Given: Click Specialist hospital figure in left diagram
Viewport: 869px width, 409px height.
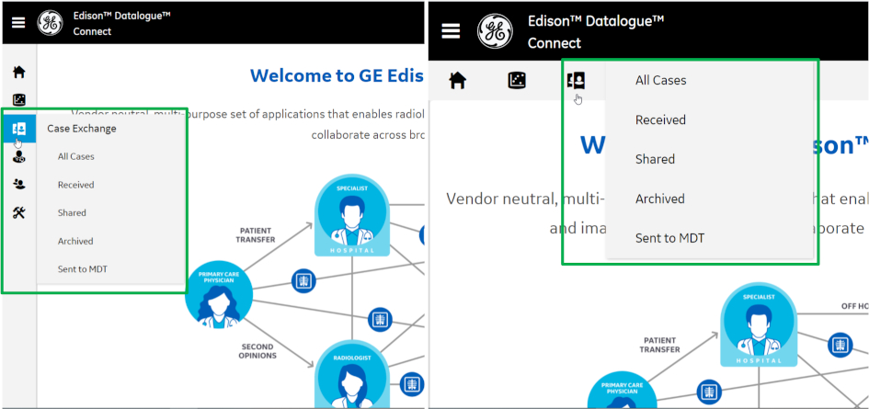Looking at the screenshot, I should (x=352, y=216).
